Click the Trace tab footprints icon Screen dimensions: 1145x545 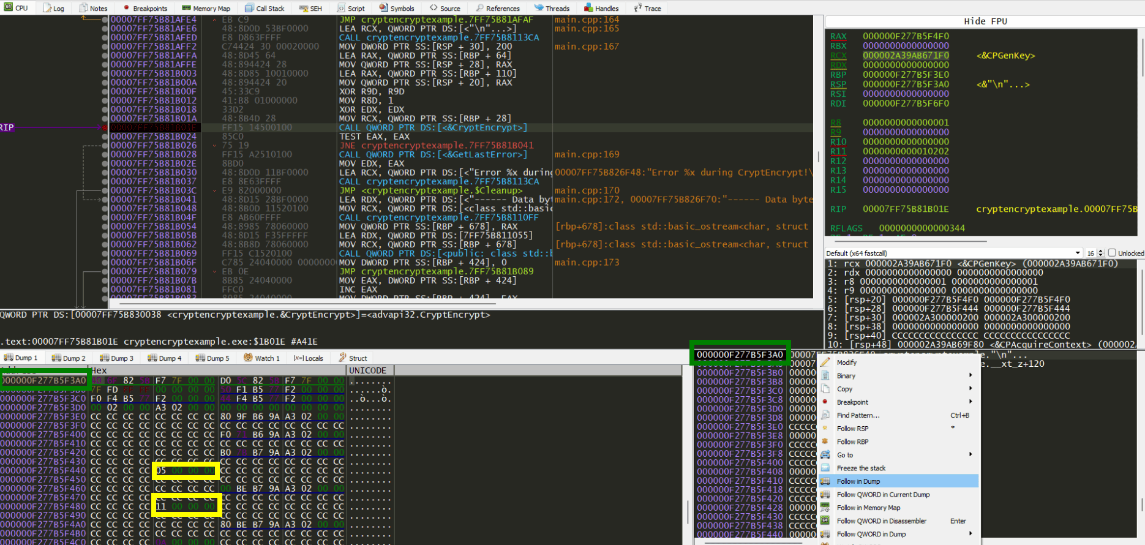coord(638,7)
